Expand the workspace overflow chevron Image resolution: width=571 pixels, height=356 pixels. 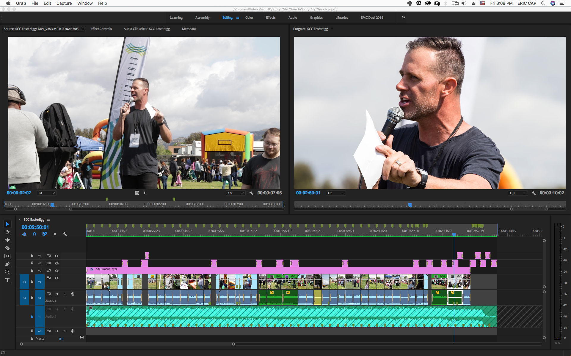[x=404, y=17]
